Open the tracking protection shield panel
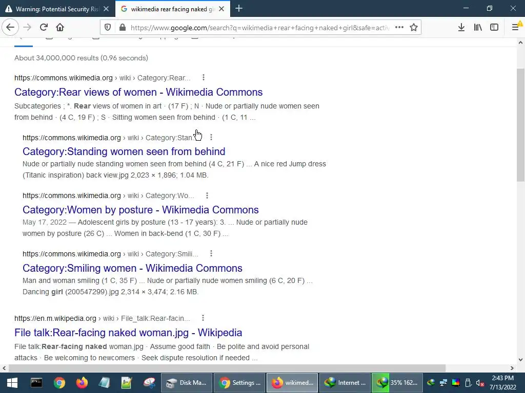525x393 pixels. (x=108, y=28)
